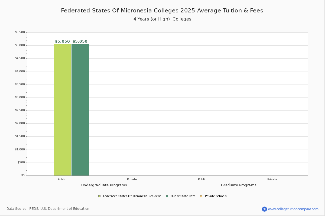Image resolution: width=325 pixels, height=216 pixels.
Task: Click the light green resident legend swatch
Action: coord(99,196)
